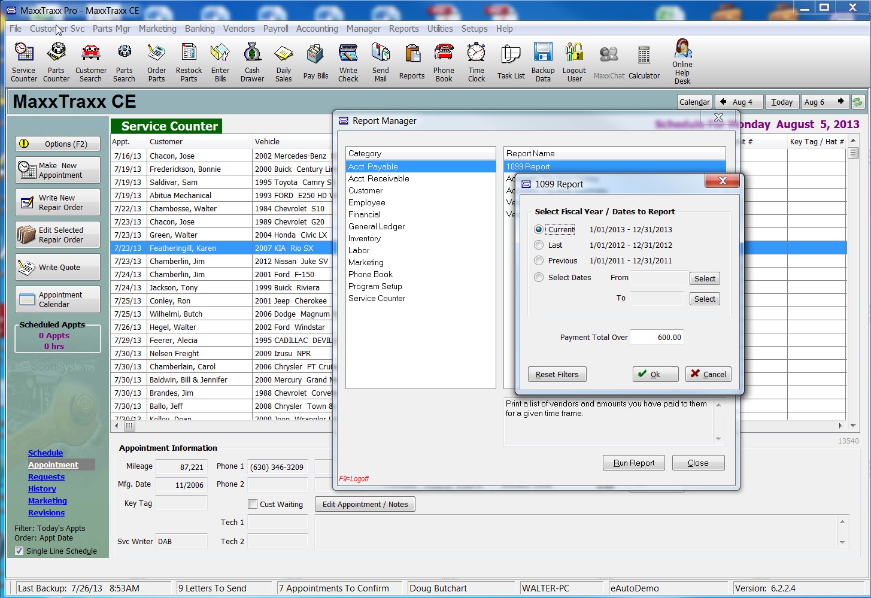Open the File menu

click(16, 28)
